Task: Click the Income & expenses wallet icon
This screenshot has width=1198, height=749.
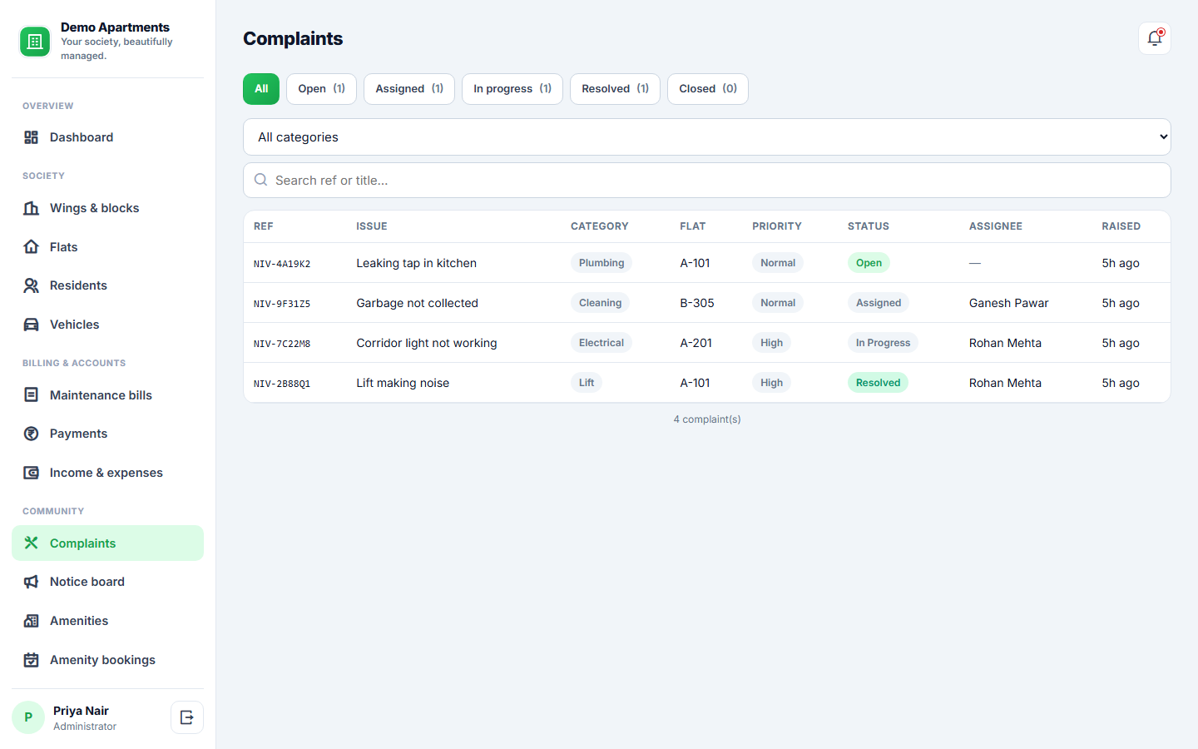Action: click(x=31, y=473)
